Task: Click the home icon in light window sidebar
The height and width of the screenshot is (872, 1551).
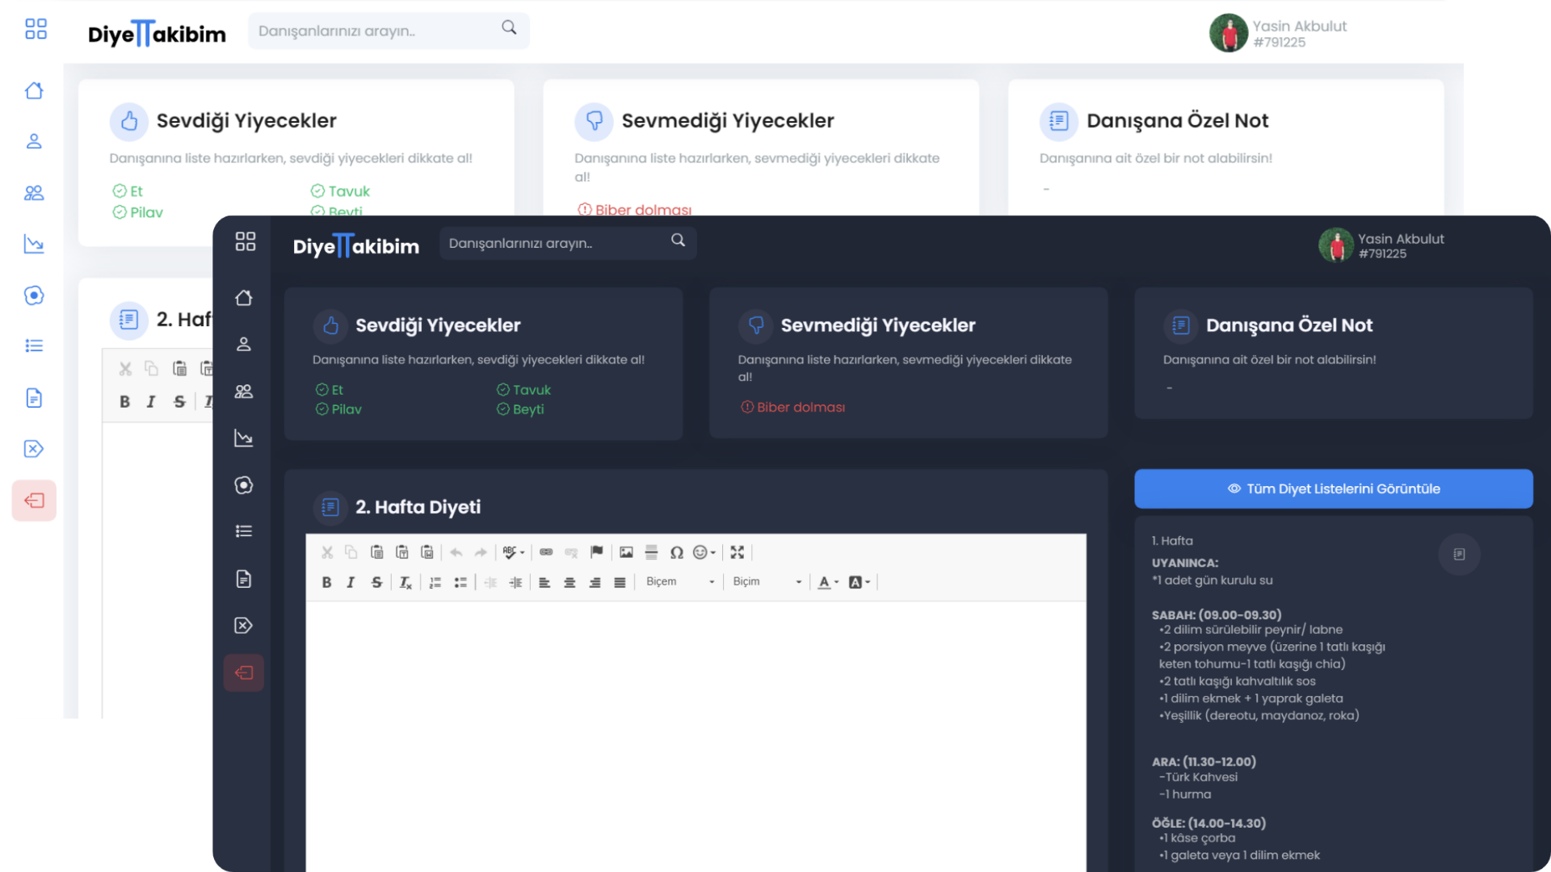Action: (x=34, y=90)
